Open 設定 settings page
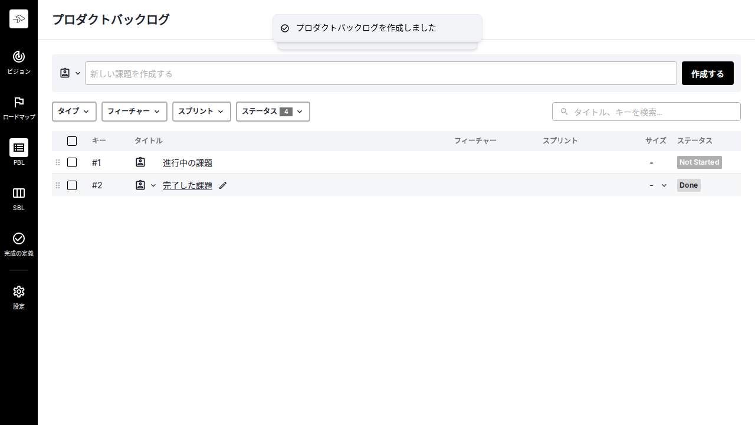 (x=19, y=297)
